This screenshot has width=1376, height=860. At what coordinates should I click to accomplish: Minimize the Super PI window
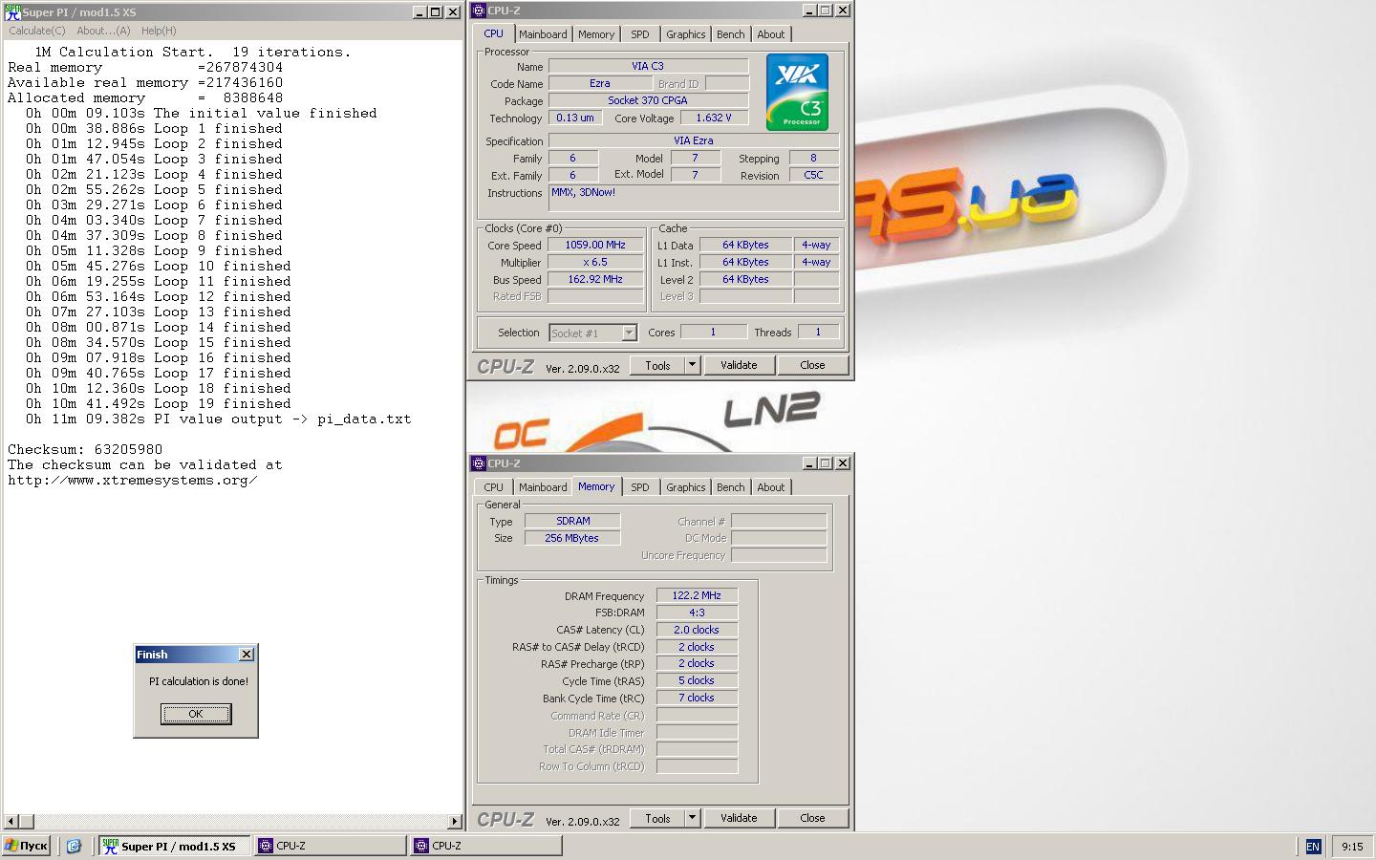point(420,11)
